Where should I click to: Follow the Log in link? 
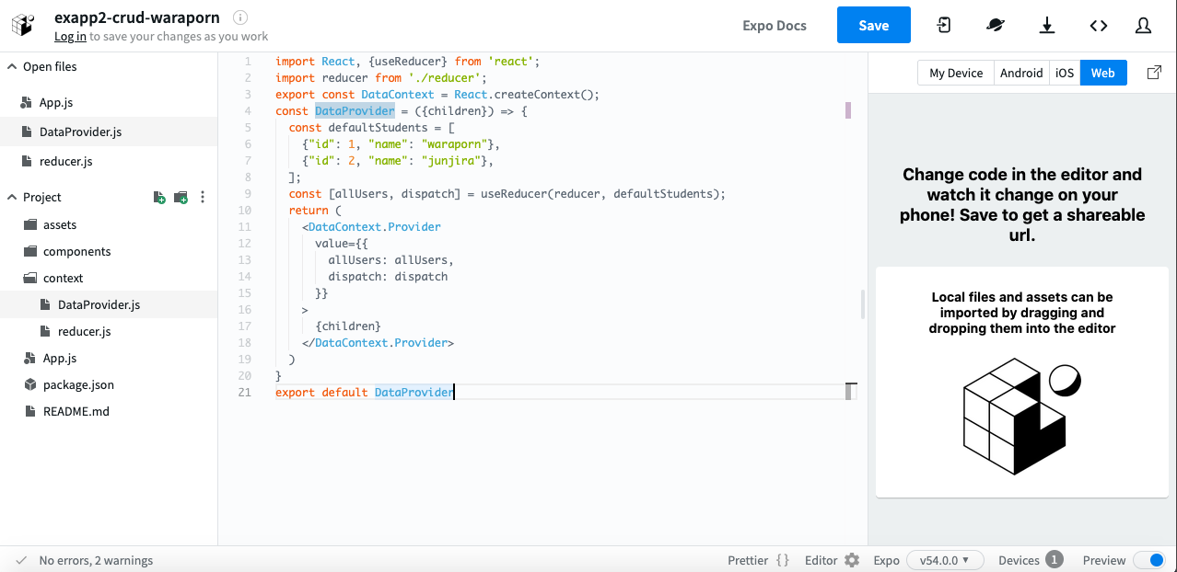(70, 37)
